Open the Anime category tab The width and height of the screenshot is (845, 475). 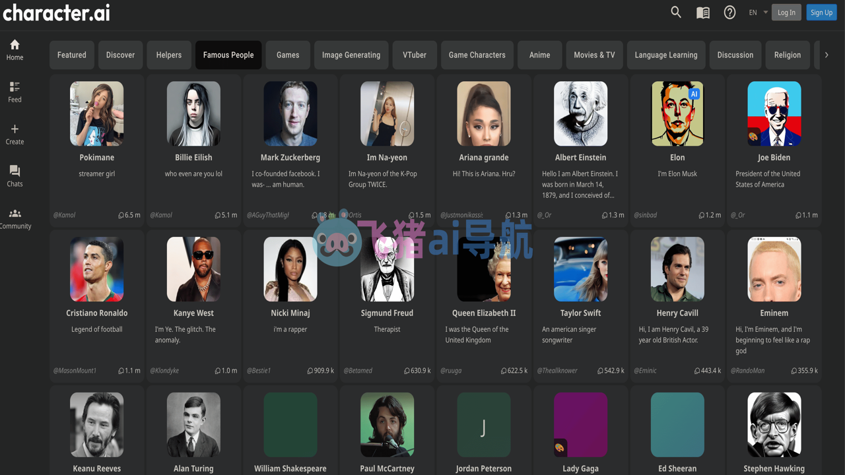[x=540, y=55]
